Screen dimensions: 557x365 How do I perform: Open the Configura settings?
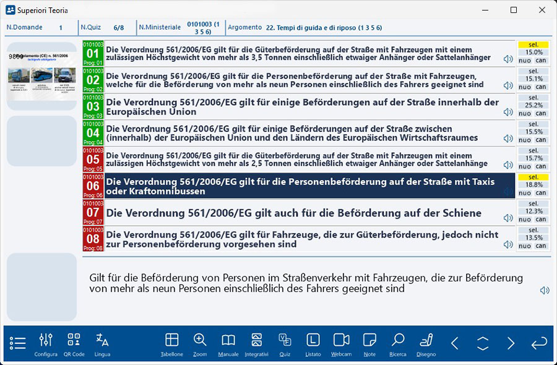(x=46, y=343)
